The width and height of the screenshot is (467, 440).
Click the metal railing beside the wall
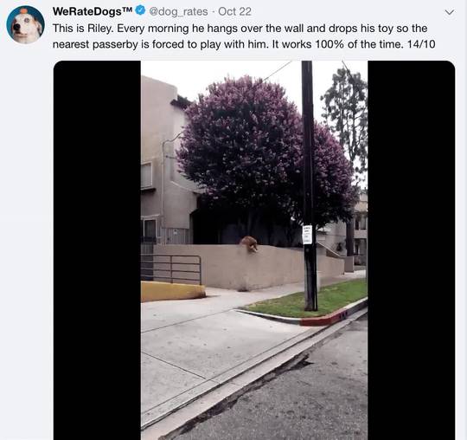tap(171, 269)
